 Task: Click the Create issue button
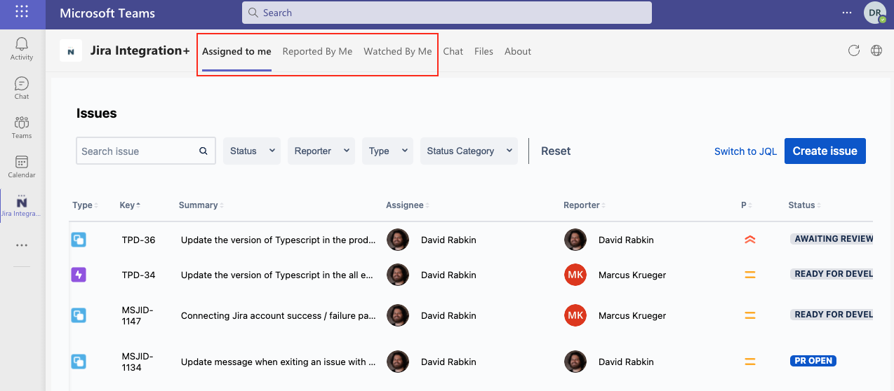(x=825, y=151)
